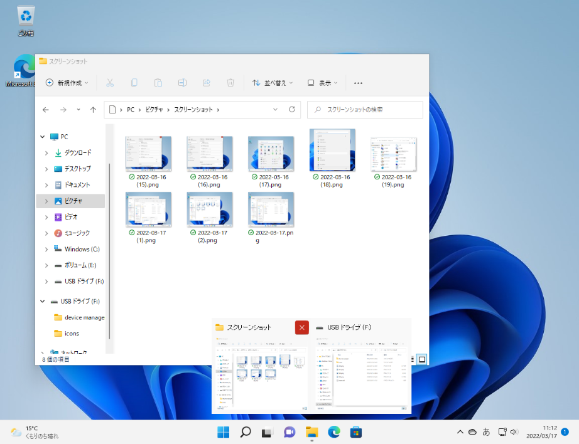Go up one folder level arrow

[x=93, y=110]
